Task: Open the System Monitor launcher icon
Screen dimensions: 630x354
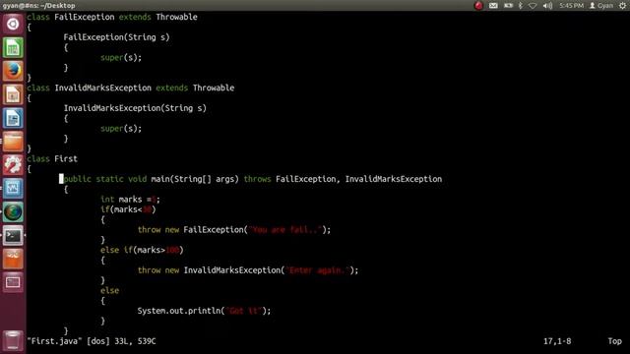Action: point(13,189)
